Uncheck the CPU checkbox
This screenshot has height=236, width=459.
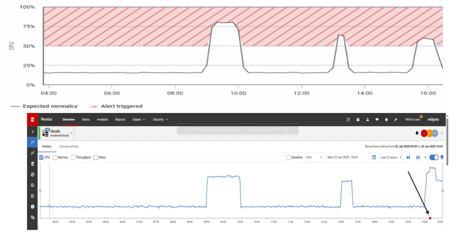(41, 157)
